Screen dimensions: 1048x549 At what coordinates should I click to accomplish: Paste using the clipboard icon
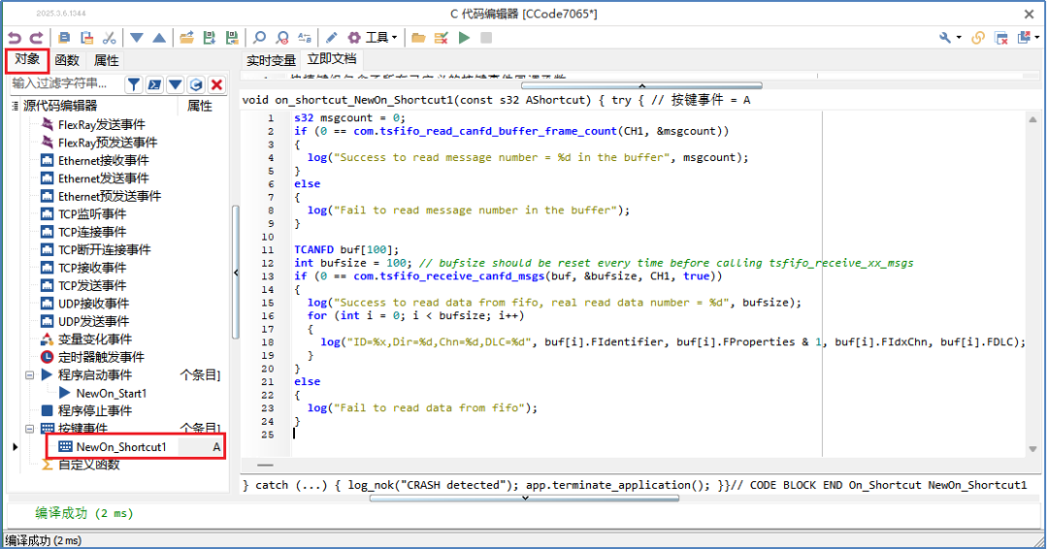click(87, 38)
